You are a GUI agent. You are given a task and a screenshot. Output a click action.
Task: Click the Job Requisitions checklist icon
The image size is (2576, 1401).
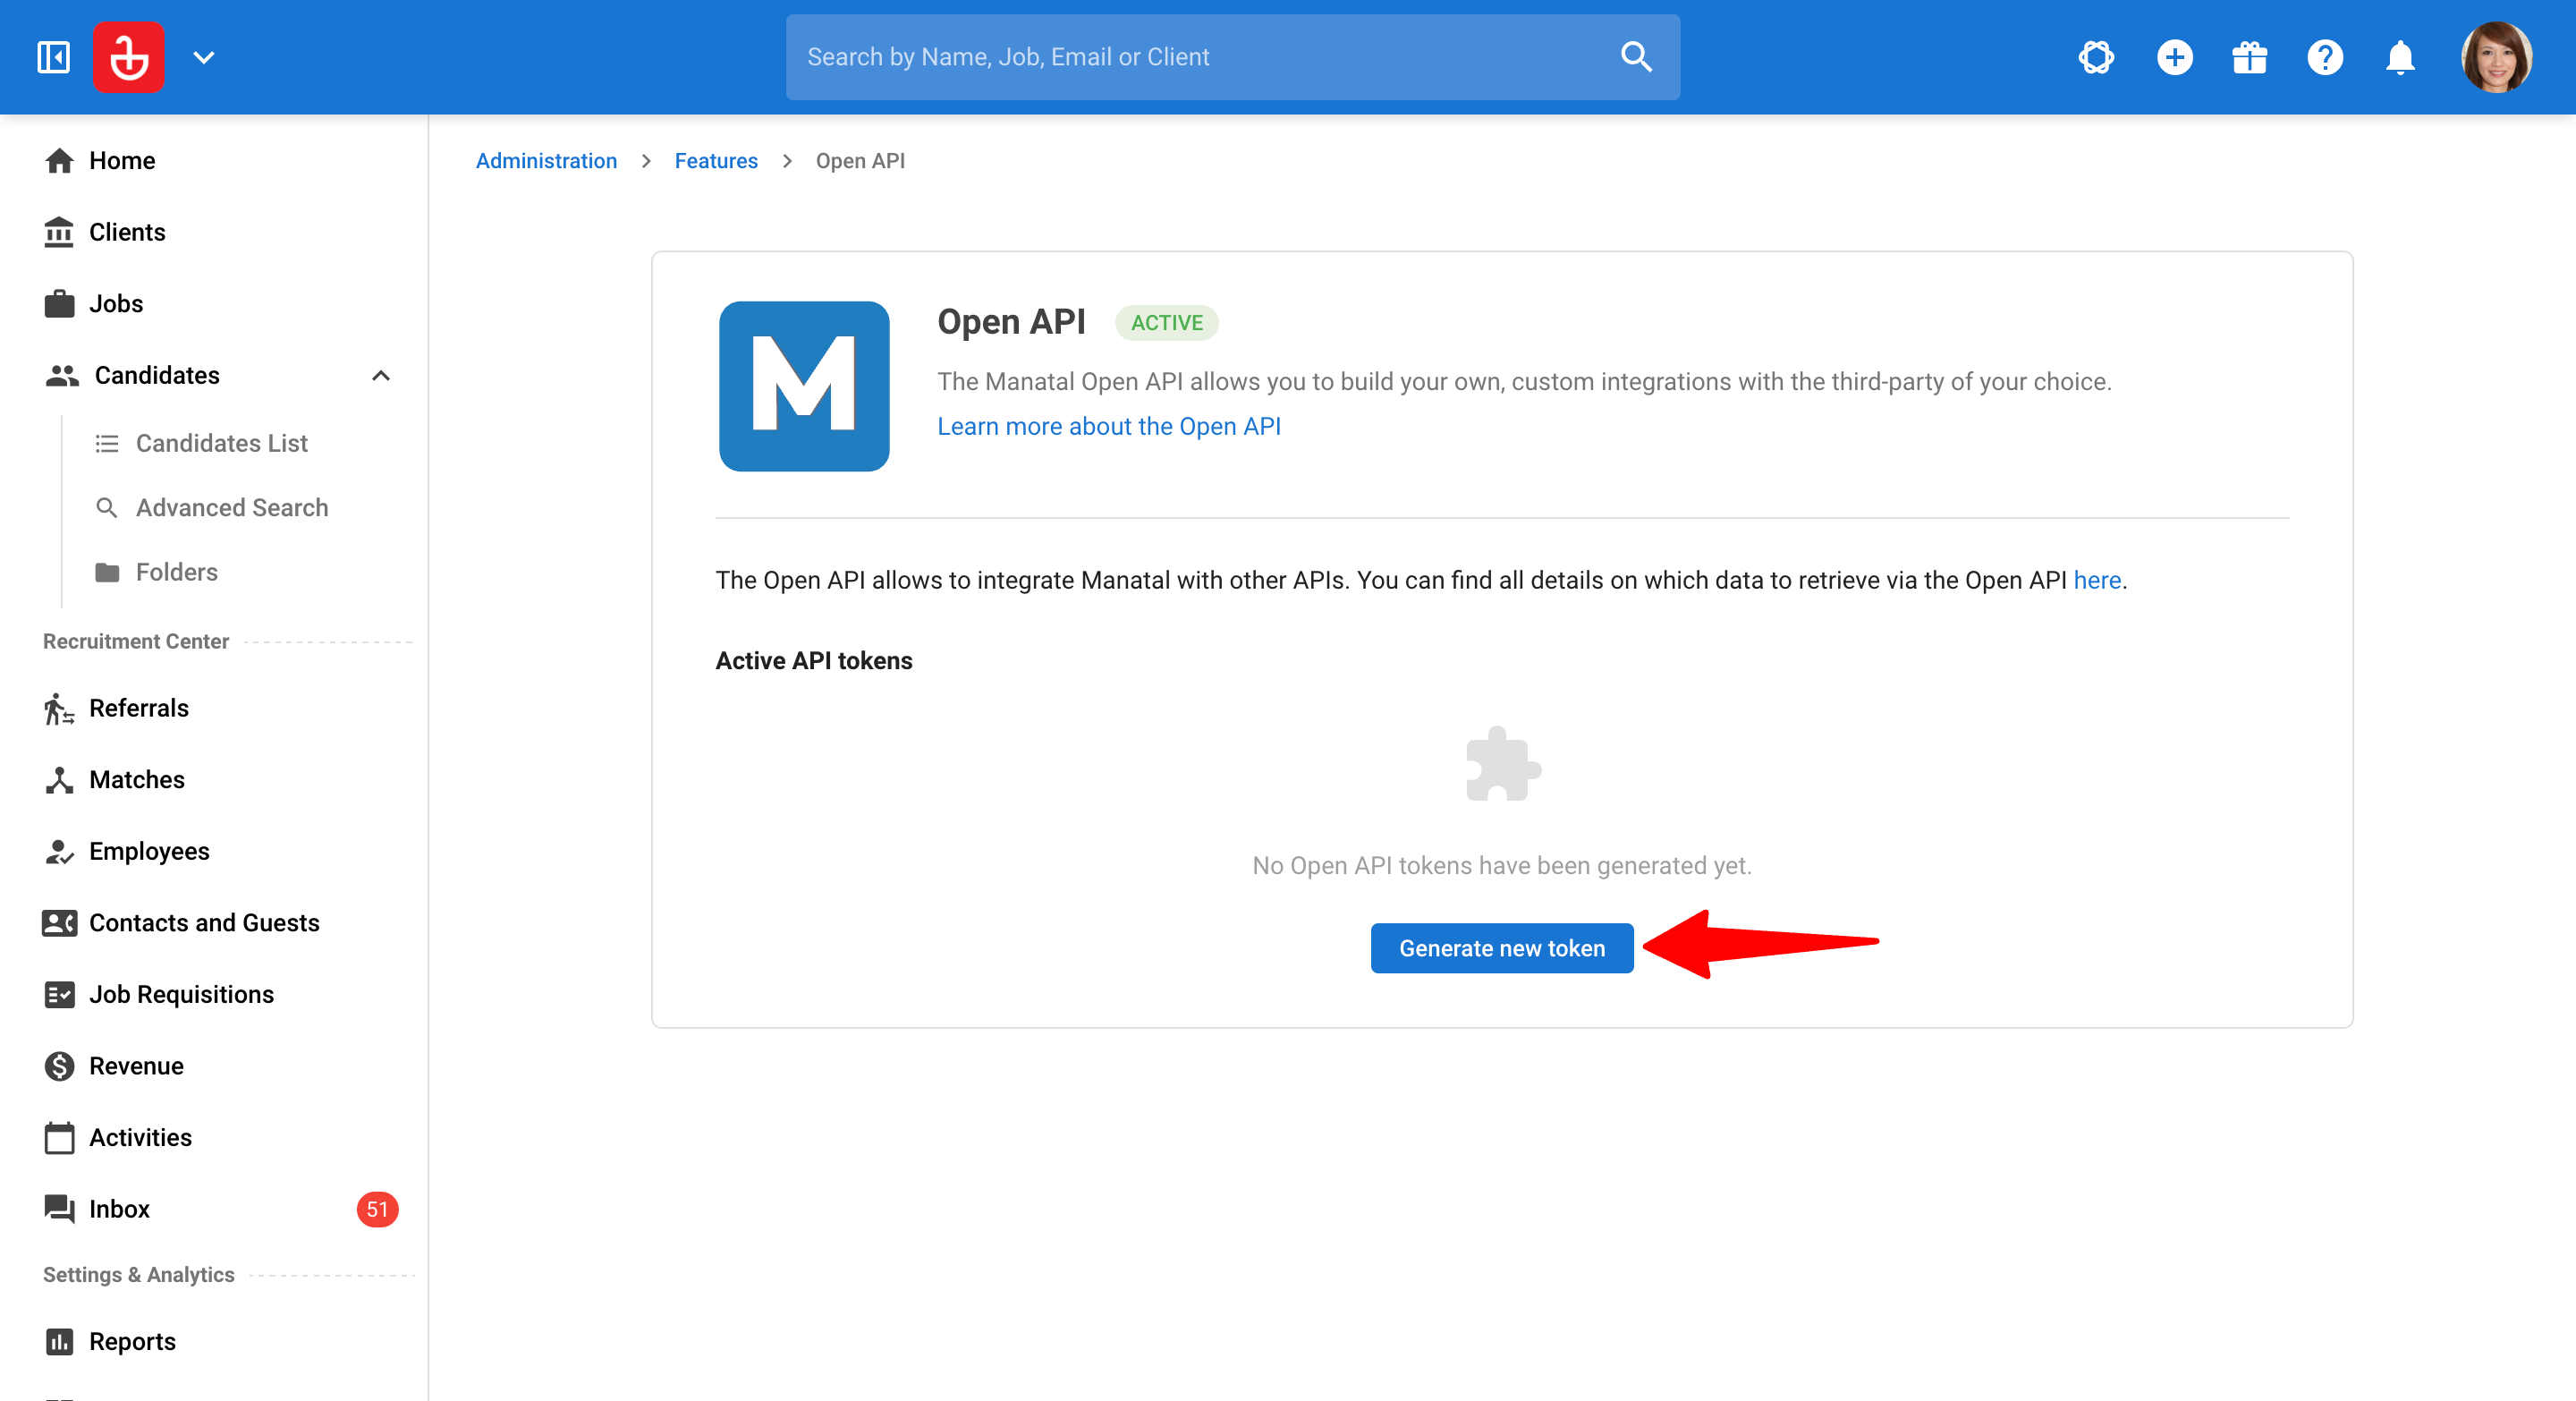(59, 995)
